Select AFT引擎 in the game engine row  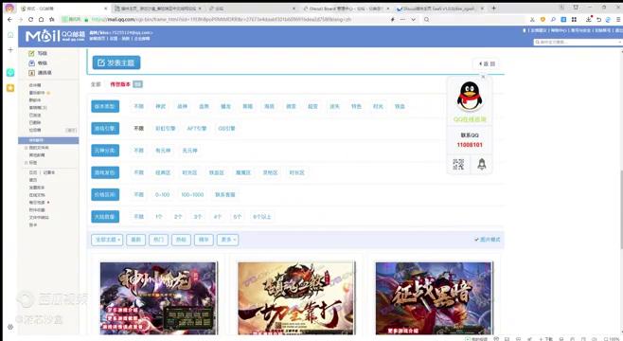[x=197, y=129]
